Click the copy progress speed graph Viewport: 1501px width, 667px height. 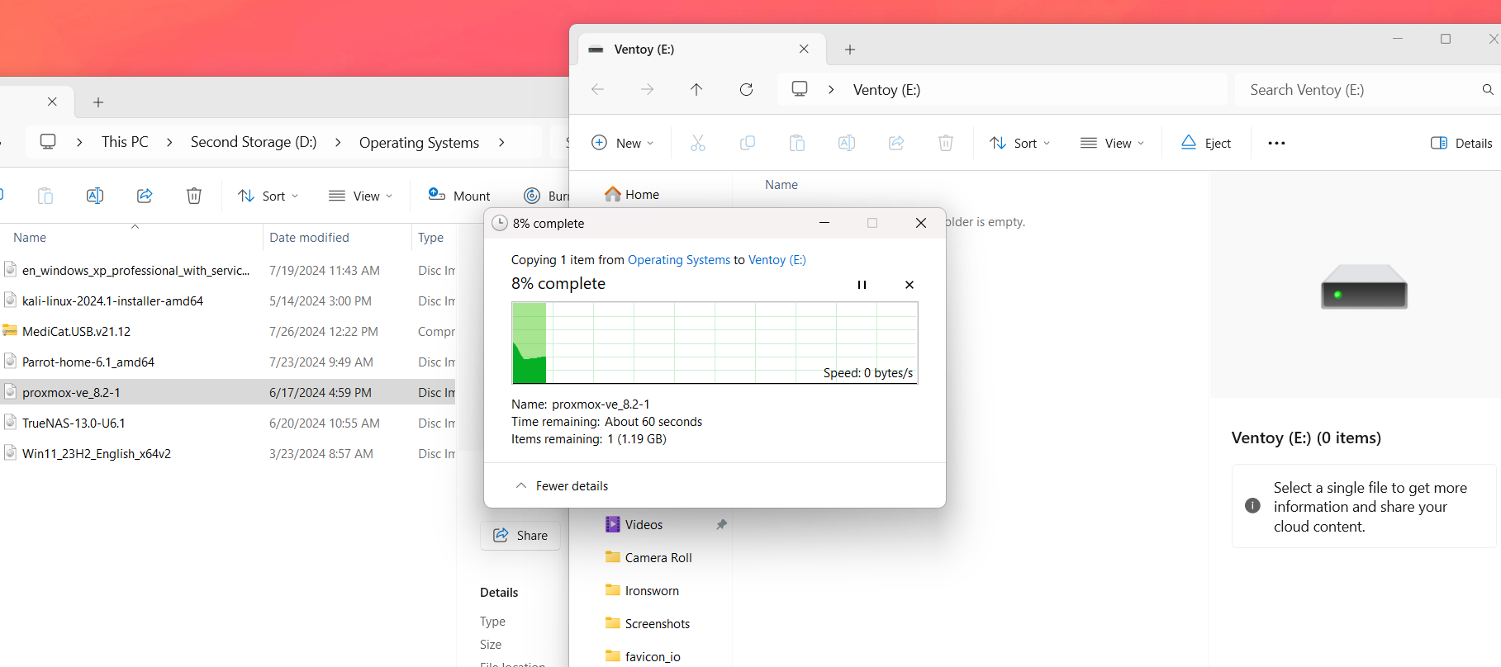(x=715, y=343)
